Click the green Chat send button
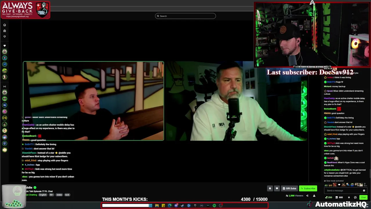 pos(363,197)
